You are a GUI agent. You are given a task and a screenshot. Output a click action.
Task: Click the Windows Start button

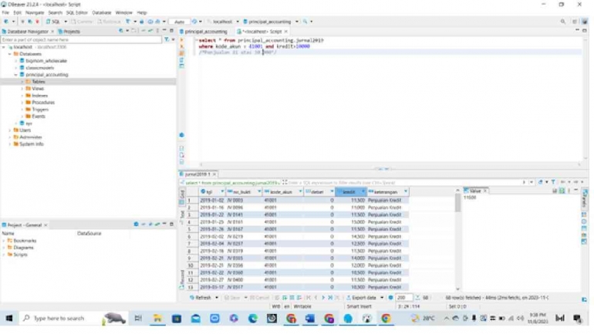[x=8, y=318]
